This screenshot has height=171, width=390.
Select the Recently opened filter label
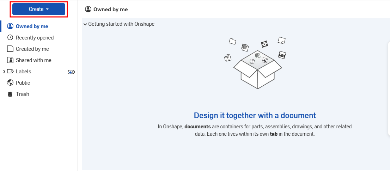[35, 38]
